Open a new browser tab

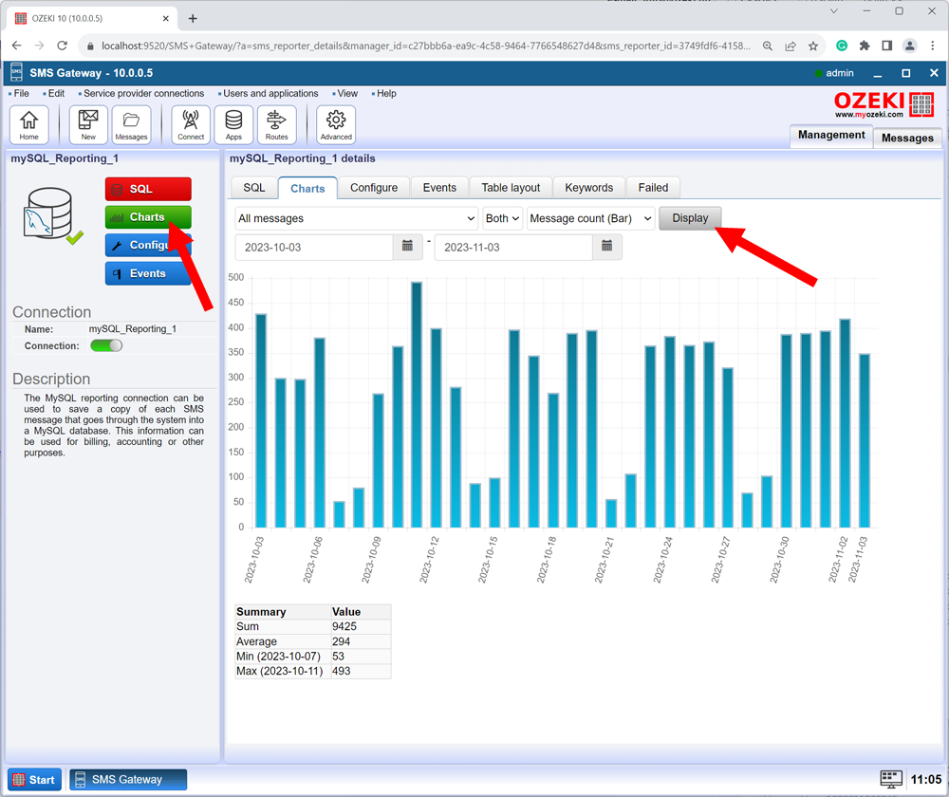(x=193, y=18)
